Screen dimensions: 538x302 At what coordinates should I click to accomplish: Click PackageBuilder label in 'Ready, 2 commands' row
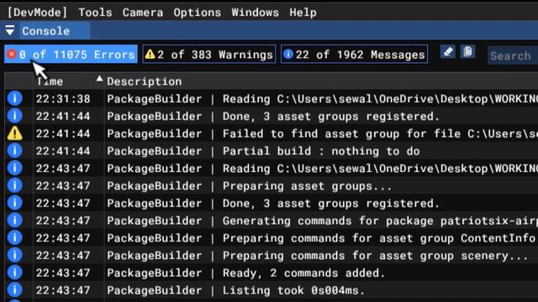(x=155, y=273)
